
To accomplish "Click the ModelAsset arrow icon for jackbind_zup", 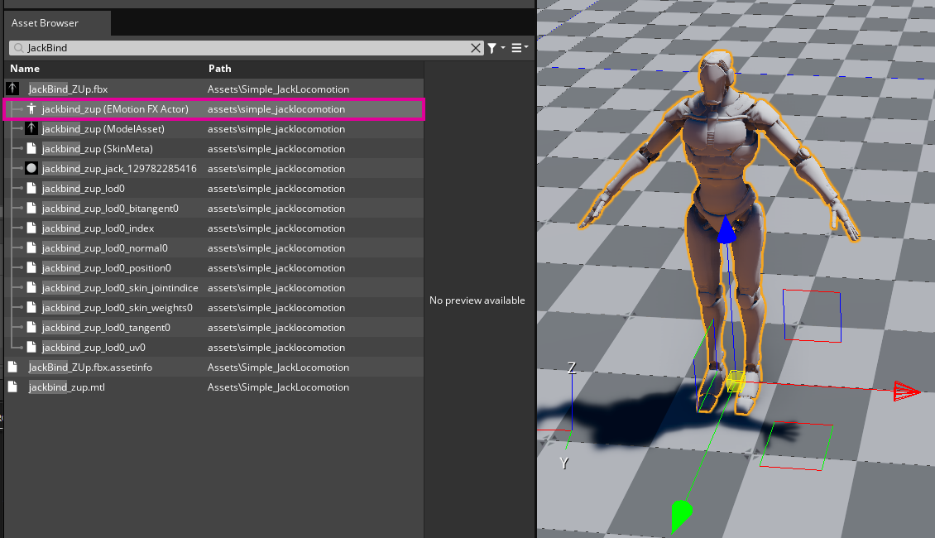I will click(31, 128).
